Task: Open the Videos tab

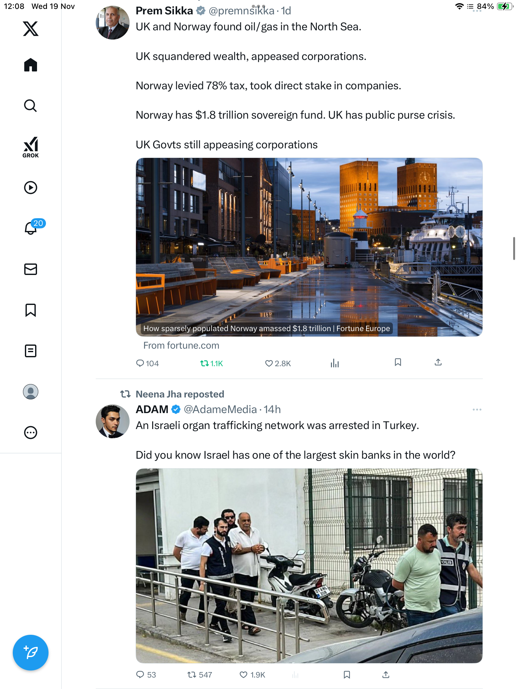Action: click(x=31, y=188)
